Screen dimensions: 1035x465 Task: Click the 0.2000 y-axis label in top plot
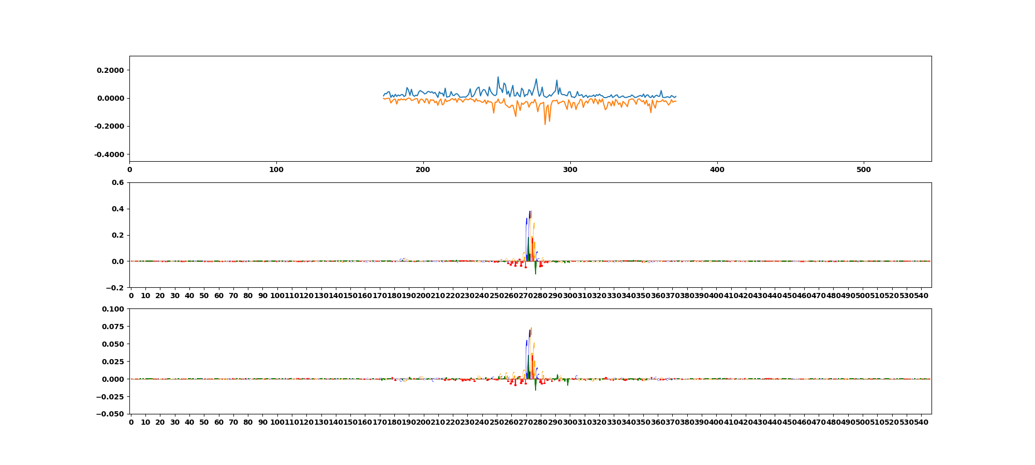coord(111,70)
